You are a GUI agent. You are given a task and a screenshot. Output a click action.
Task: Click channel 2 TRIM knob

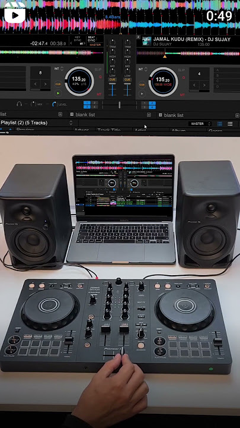point(127,42)
